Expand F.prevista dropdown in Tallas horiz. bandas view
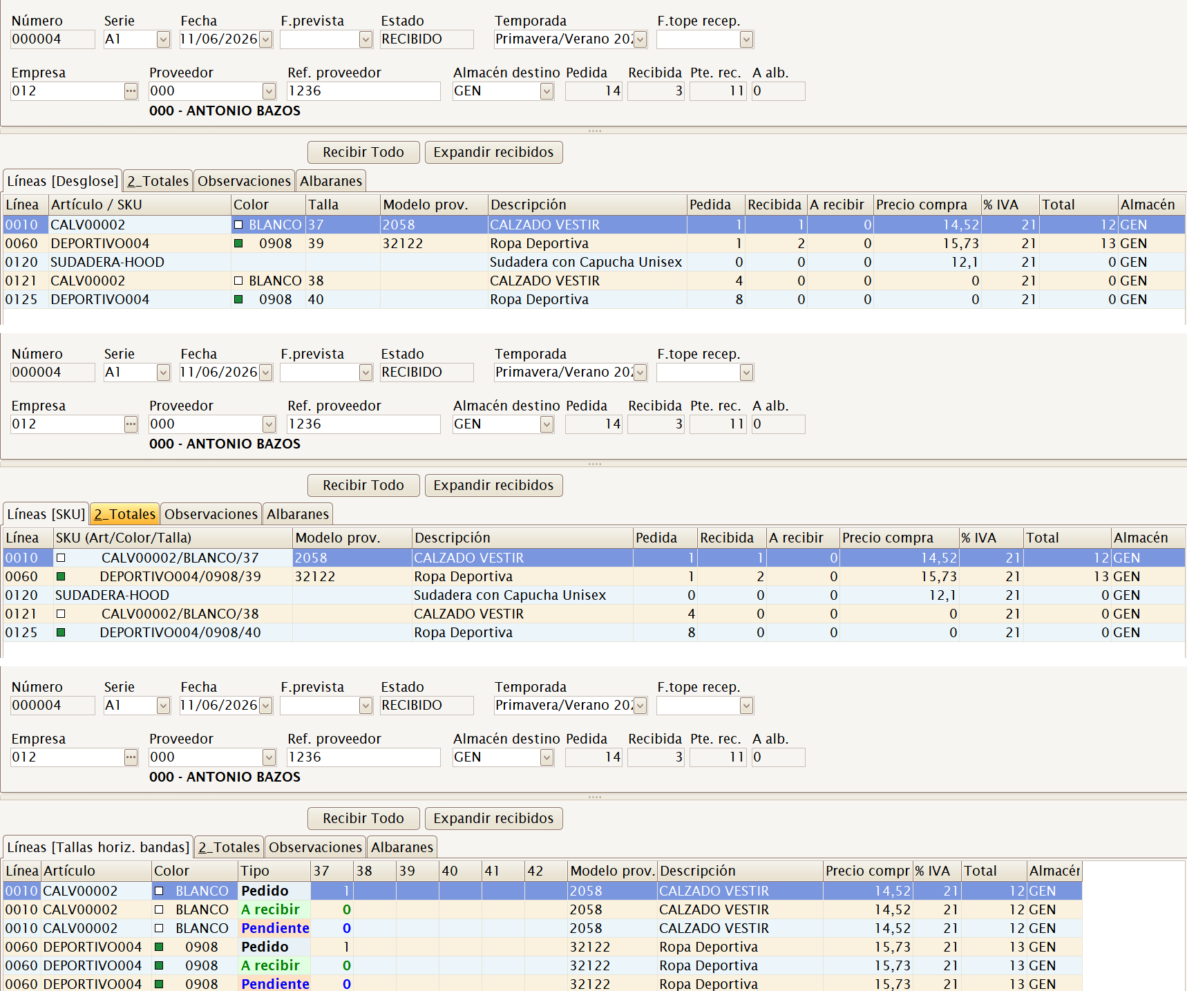Screen dimensions: 1187x991 tap(365, 706)
